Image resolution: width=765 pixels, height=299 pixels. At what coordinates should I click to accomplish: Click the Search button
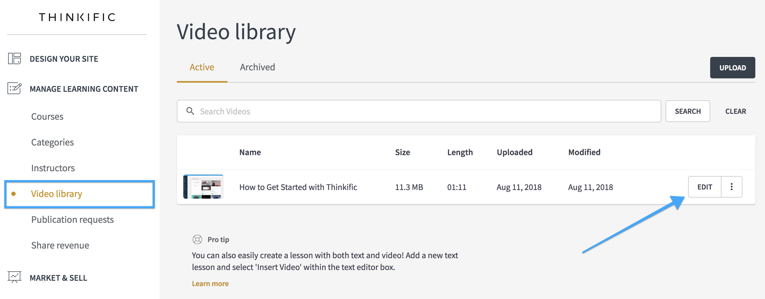[x=688, y=111]
